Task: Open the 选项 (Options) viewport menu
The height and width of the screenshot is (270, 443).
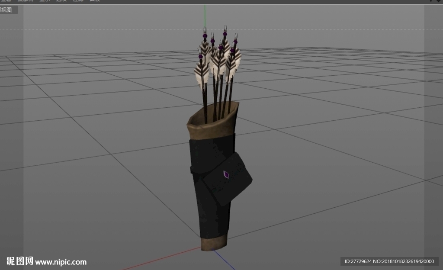Action: coord(61,0)
